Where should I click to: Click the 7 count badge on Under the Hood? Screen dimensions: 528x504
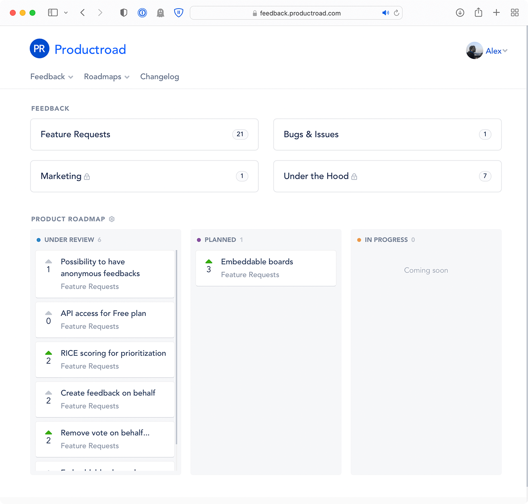click(x=485, y=176)
